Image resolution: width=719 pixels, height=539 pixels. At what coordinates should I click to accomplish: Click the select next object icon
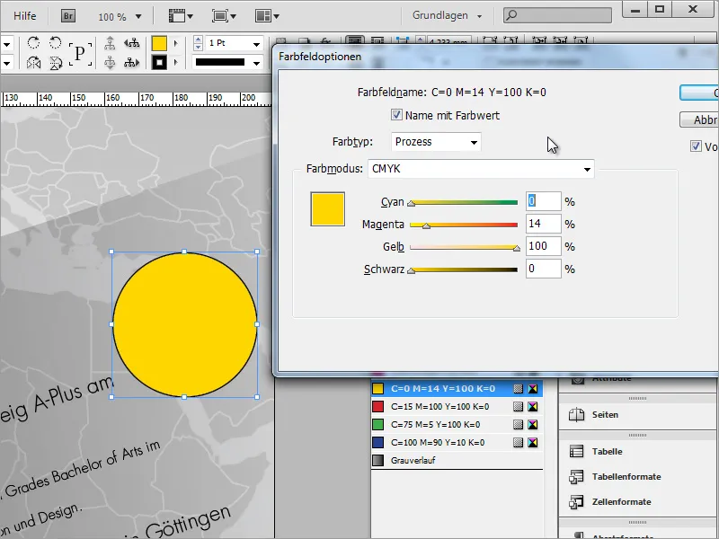pos(132,62)
